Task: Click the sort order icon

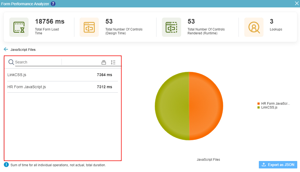Action: (x=113, y=62)
